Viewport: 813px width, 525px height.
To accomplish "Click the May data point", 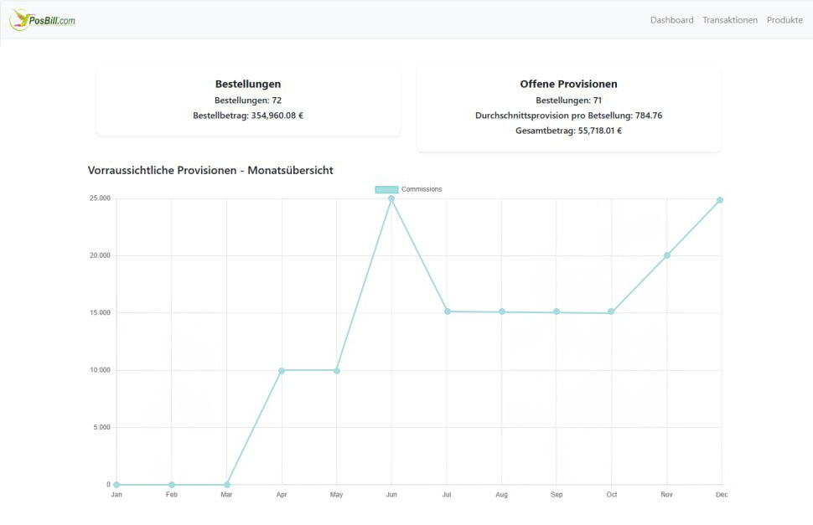I will pyautogui.click(x=337, y=370).
